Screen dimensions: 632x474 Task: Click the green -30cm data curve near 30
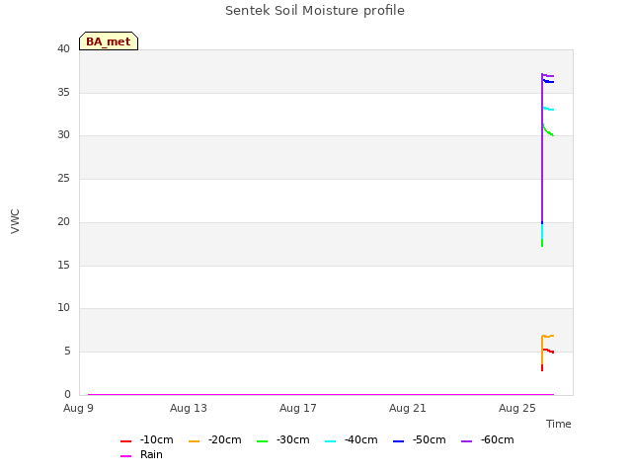tap(548, 131)
